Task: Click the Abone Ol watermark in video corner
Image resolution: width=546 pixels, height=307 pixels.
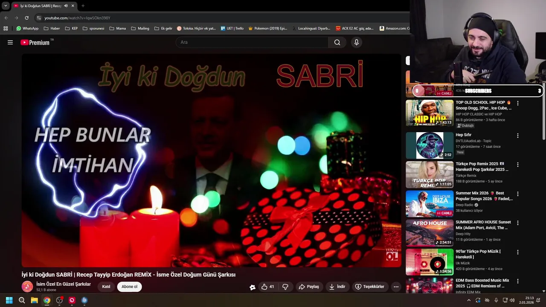Action: [392, 255]
